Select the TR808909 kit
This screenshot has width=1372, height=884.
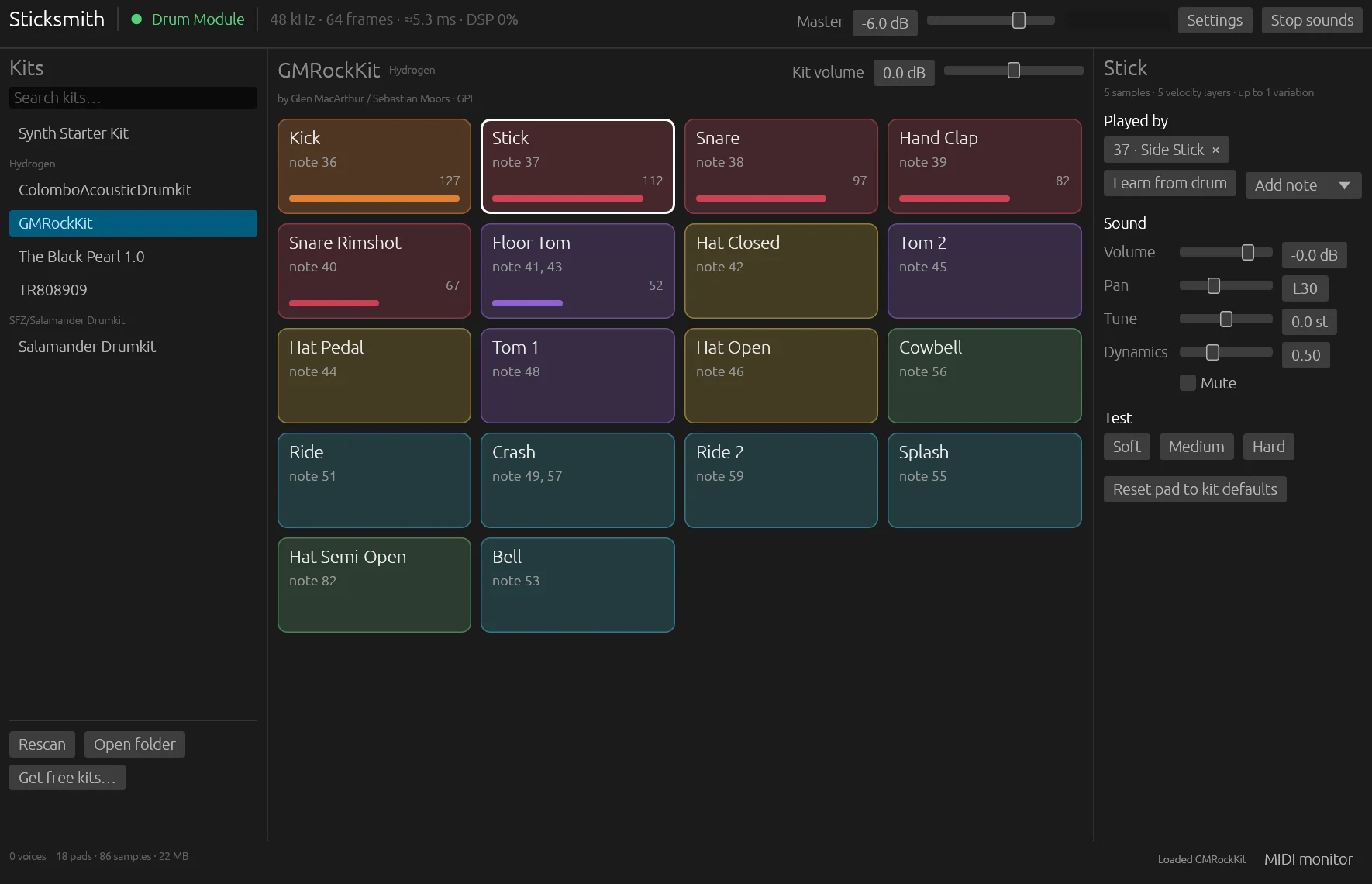pos(133,290)
